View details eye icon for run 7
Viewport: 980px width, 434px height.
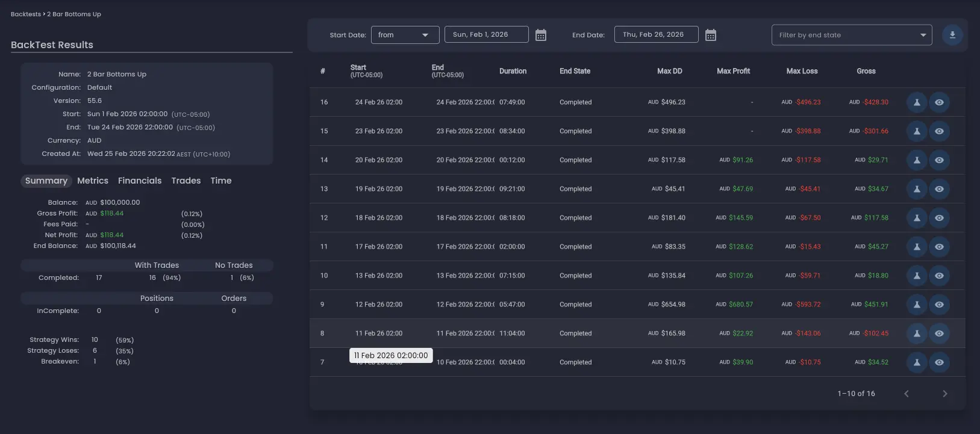coord(939,362)
